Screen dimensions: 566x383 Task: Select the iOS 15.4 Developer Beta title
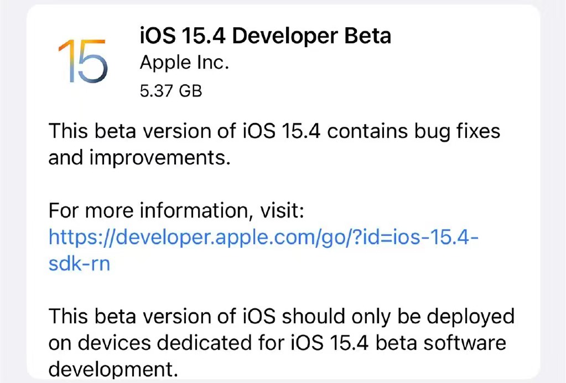264,35
